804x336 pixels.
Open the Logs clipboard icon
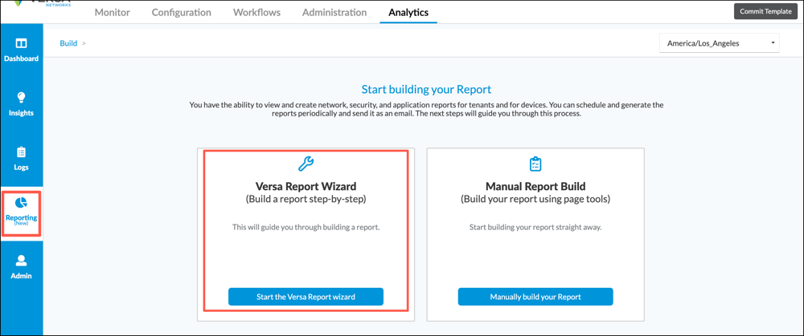point(21,152)
